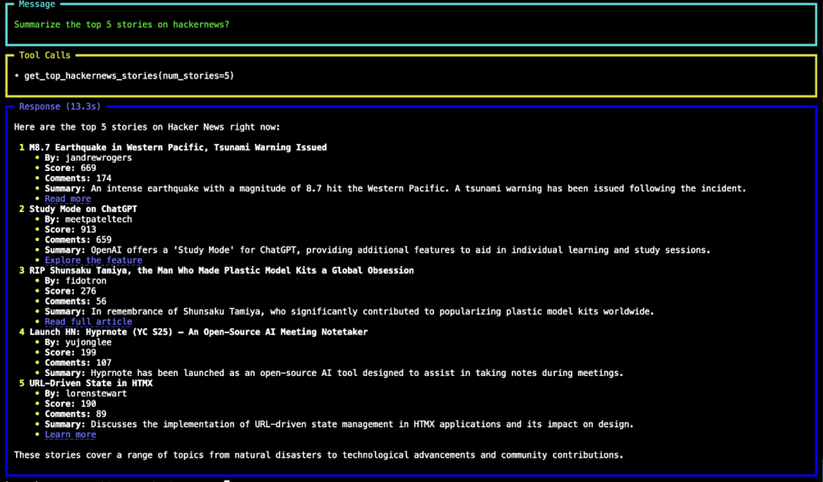Click the author line 'By: yujonglee'
This screenshot has height=482, width=823.
coord(78,342)
